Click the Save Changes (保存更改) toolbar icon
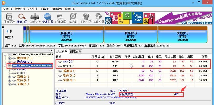 click(x=9, y=18)
